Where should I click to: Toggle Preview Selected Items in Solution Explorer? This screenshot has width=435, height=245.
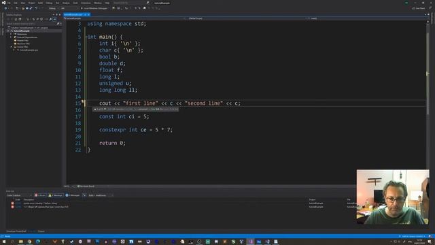tap(54, 19)
